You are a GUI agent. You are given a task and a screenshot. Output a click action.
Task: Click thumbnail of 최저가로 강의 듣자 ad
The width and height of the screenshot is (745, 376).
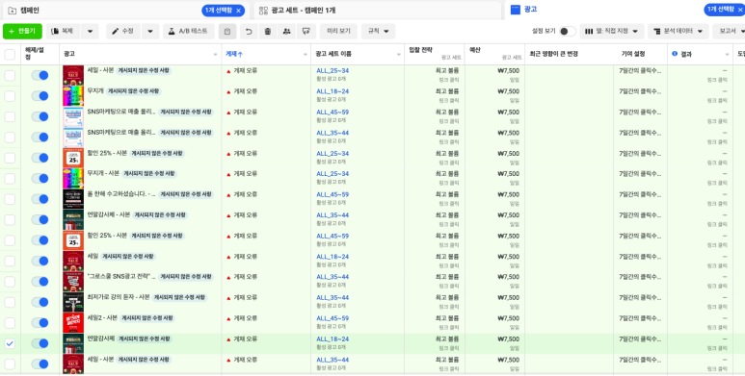click(x=73, y=302)
